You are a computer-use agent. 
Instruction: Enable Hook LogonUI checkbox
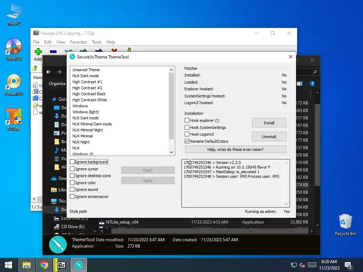[x=187, y=134]
